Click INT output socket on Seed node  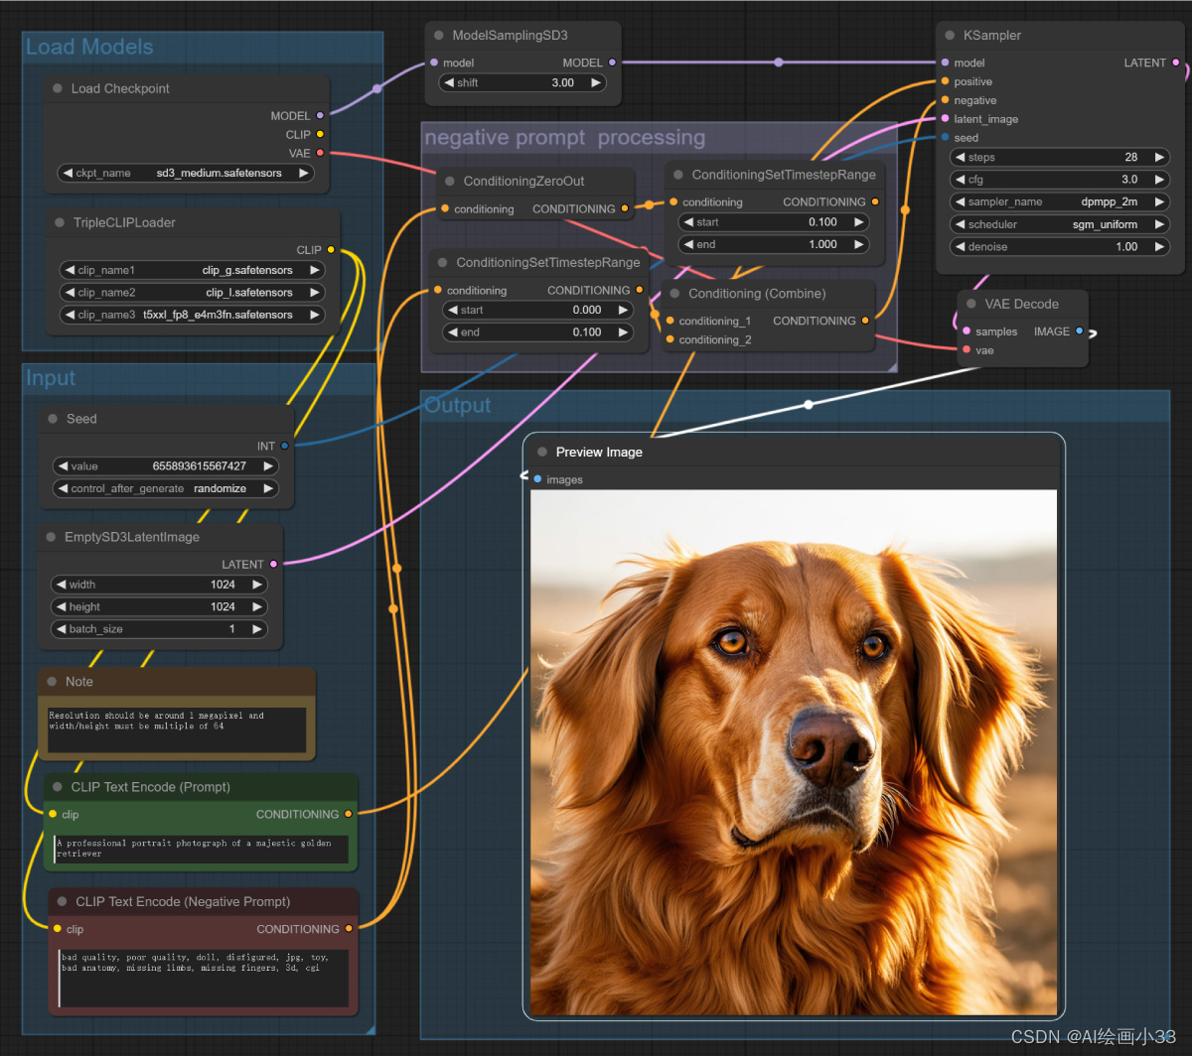[284, 446]
